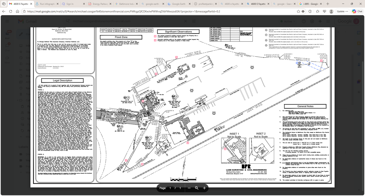Click the General Notes heading
365x196 pixels.
coord(305,106)
